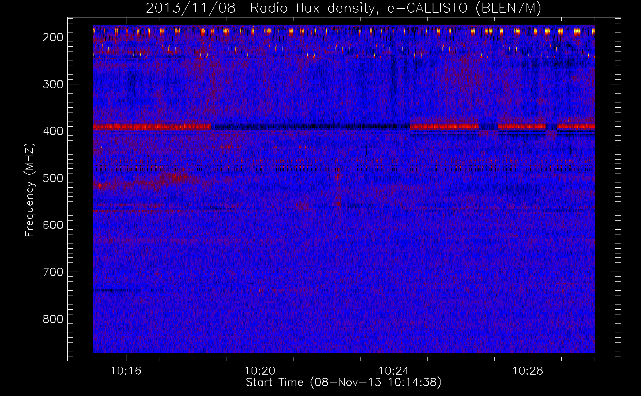This screenshot has height=396, width=641.
Task: Click the 800 frequency tick label
Action: point(53,319)
